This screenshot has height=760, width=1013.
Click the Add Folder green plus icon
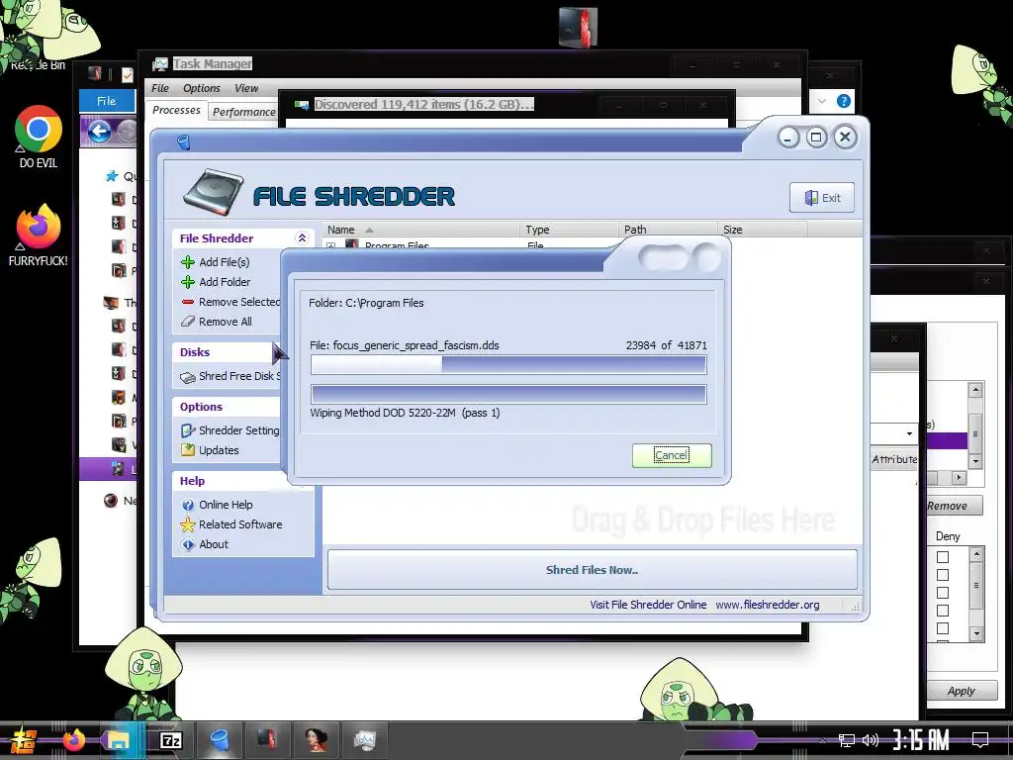188,282
